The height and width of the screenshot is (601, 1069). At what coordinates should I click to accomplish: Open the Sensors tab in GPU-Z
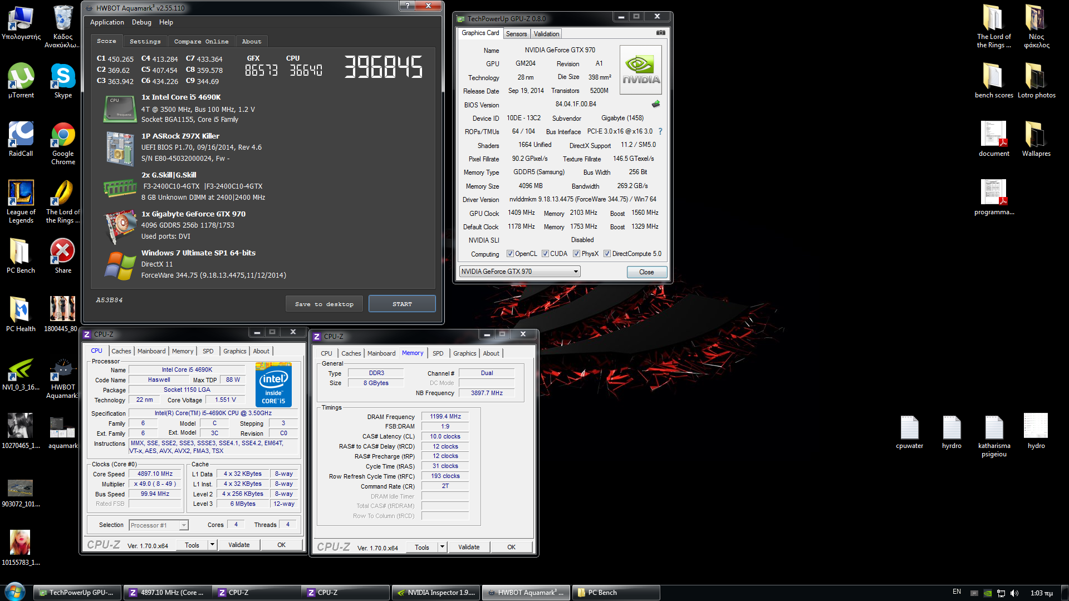pos(516,34)
